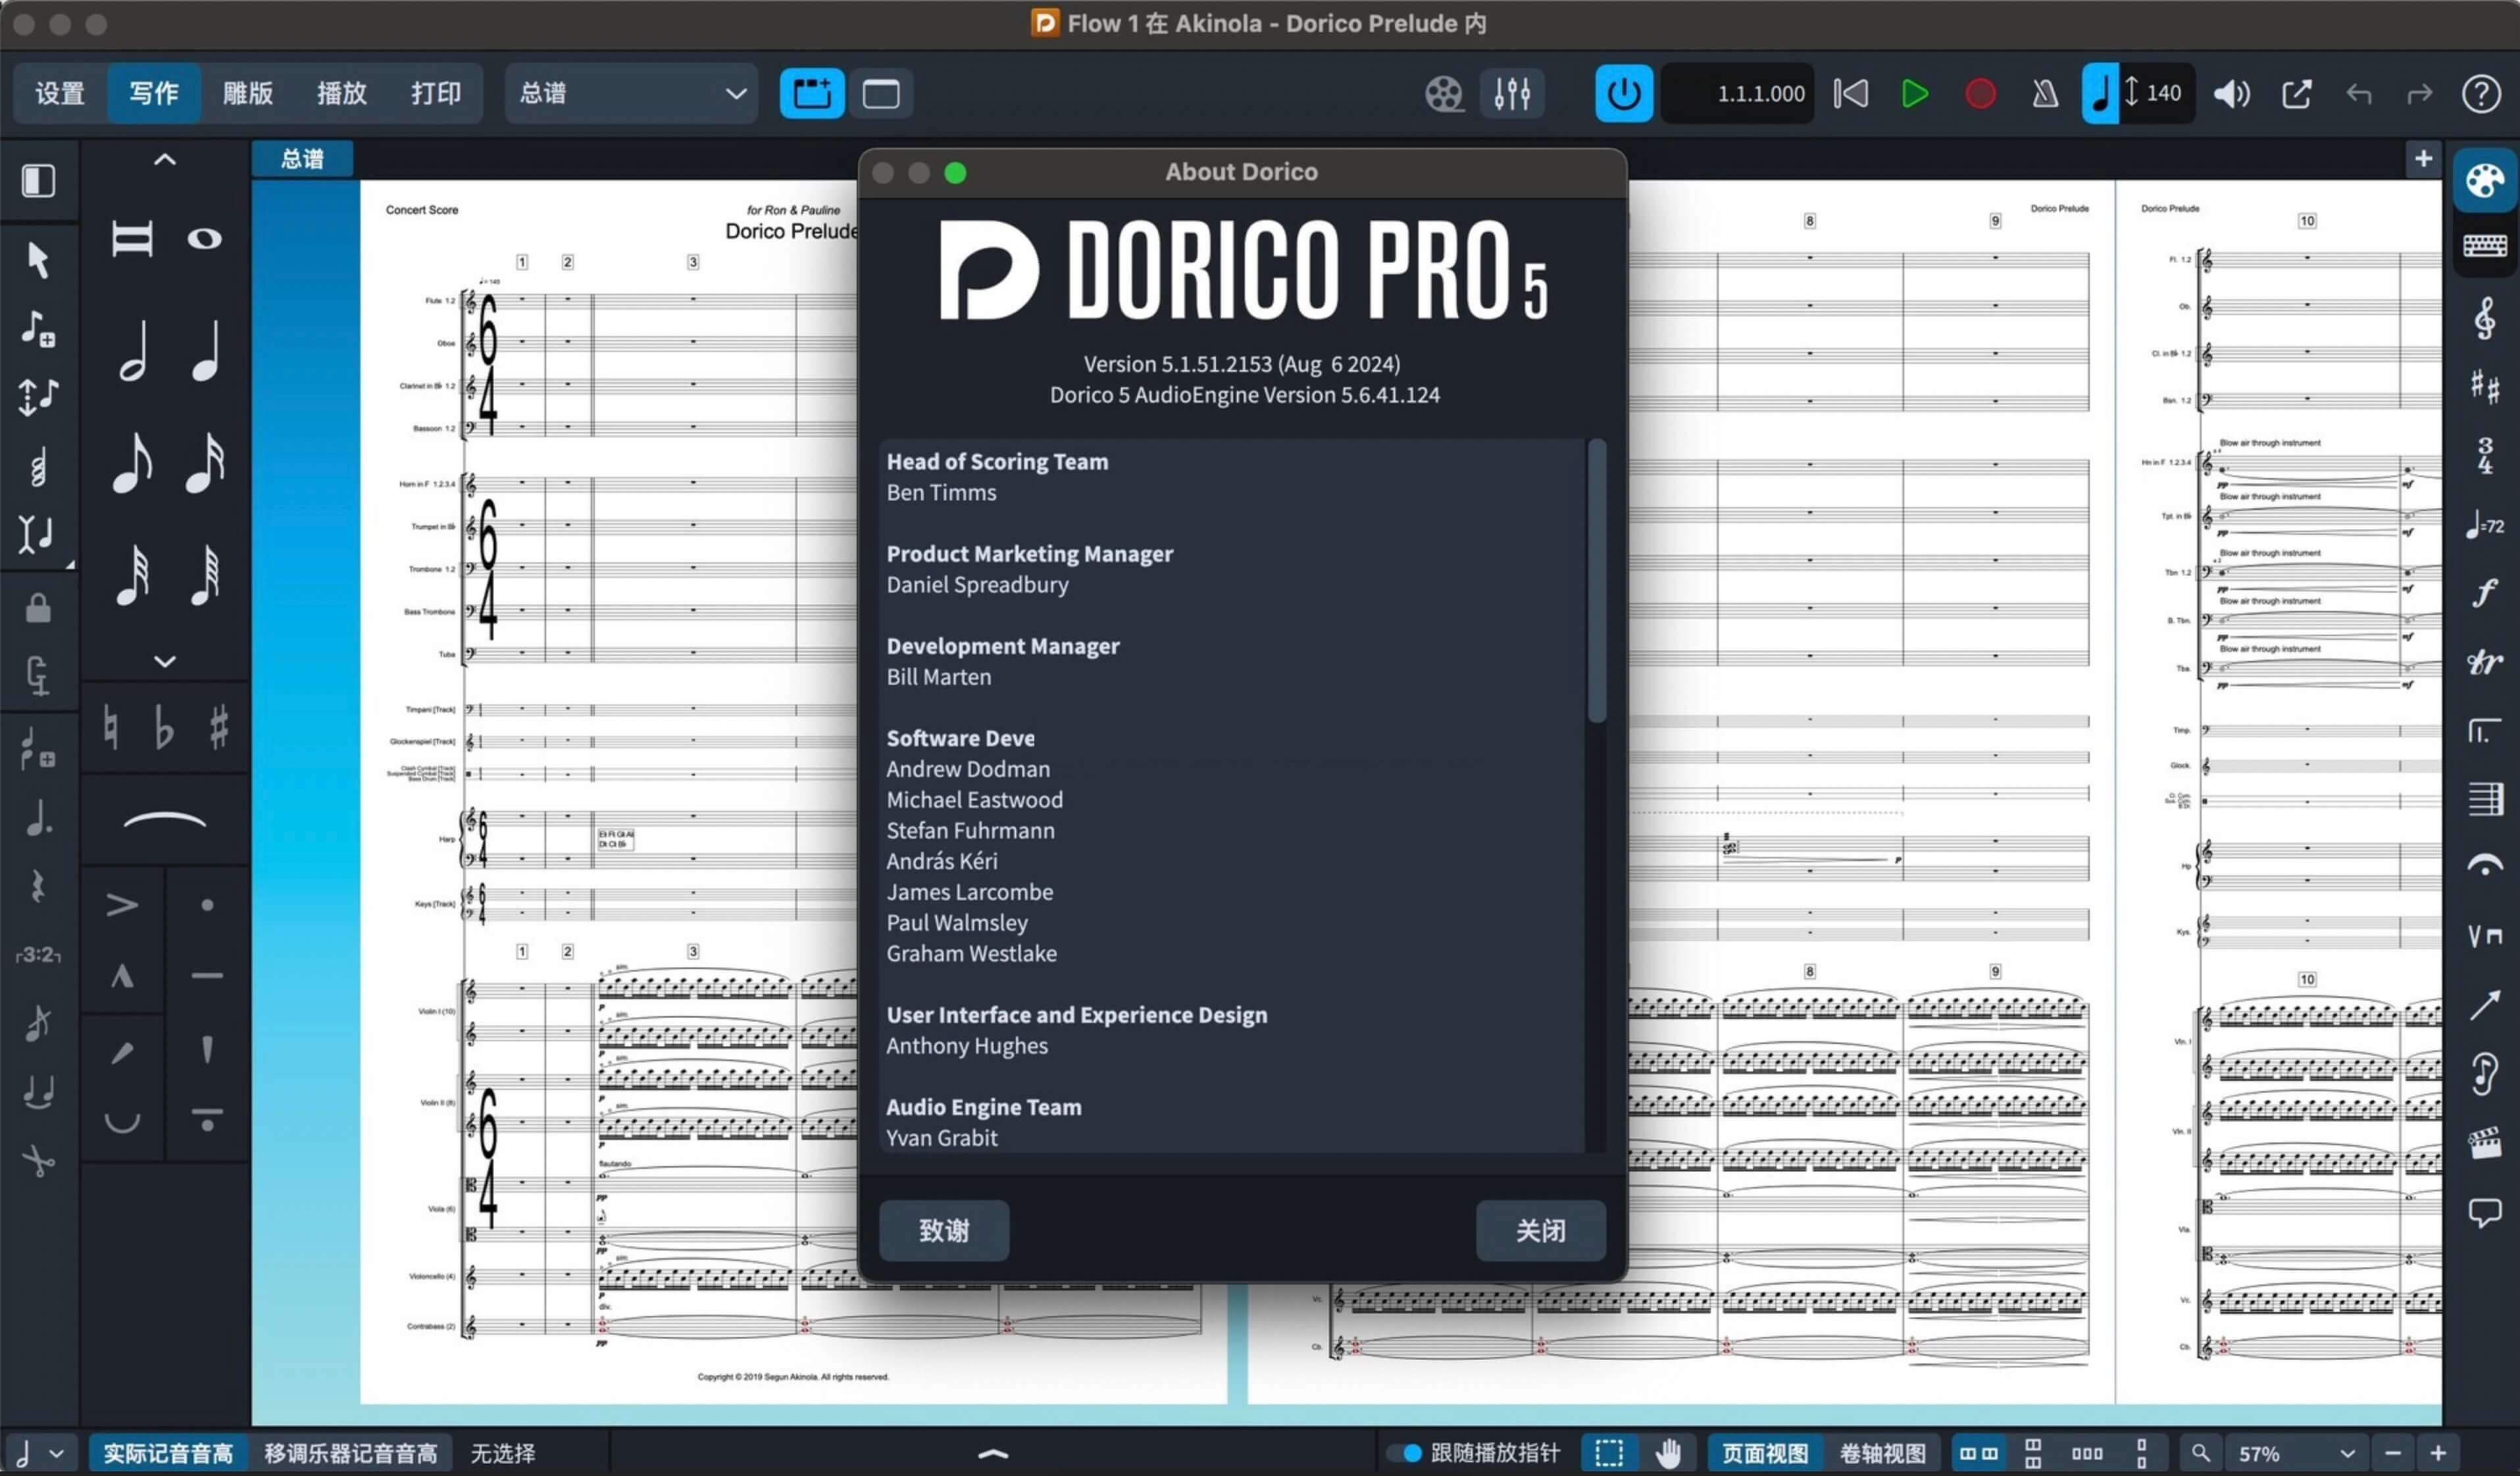
Task: Switch to 雕版 mode
Action: (x=248, y=94)
